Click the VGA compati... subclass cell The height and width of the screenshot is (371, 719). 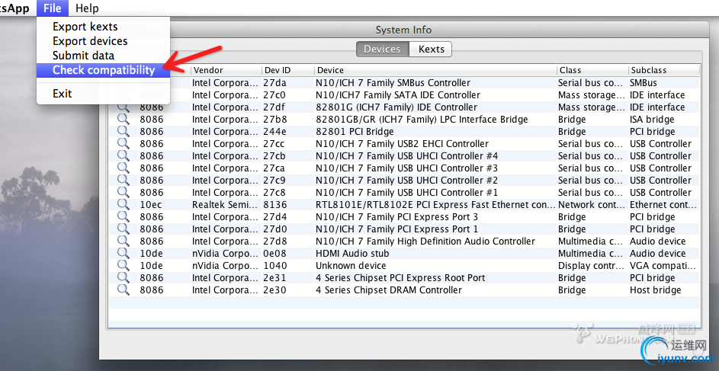pyautogui.click(x=663, y=265)
